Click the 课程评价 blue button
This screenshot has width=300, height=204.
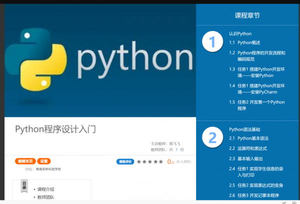(x=125, y=161)
